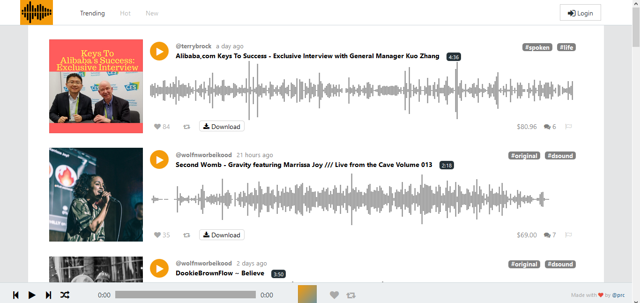Click the 4:36 duration badge
This screenshot has height=303, width=640.
click(454, 57)
